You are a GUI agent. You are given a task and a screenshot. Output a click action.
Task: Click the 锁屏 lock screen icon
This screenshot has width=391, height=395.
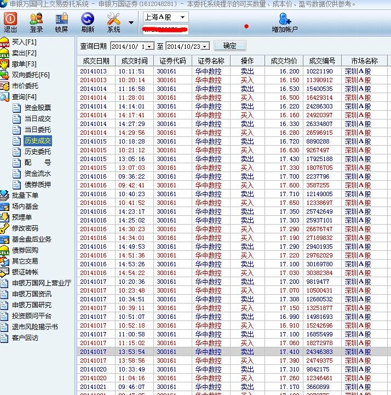pyautogui.click(x=62, y=19)
